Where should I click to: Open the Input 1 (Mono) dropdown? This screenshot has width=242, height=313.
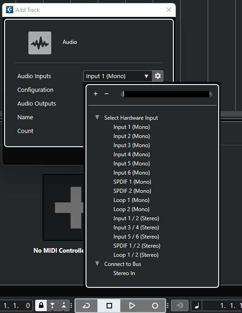[118, 76]
